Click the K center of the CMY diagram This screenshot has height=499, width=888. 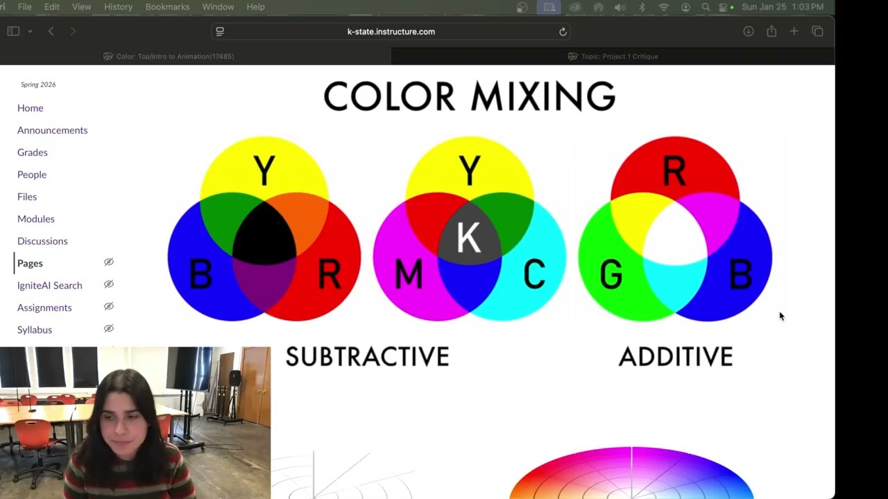click(470, 238)
